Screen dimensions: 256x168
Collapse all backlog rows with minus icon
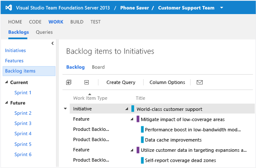[x=87, y=82]
